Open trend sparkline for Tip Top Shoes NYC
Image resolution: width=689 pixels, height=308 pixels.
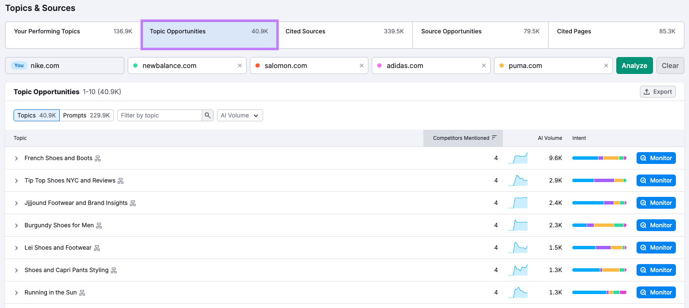(x=518, y=180)
